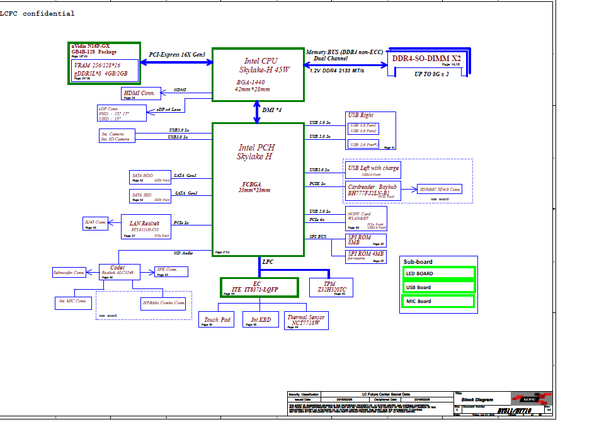The height and width of the screenshot is (422, 604).
Task: Click the Codec Realtek ALC3248 block
Action: click(120, 271)
